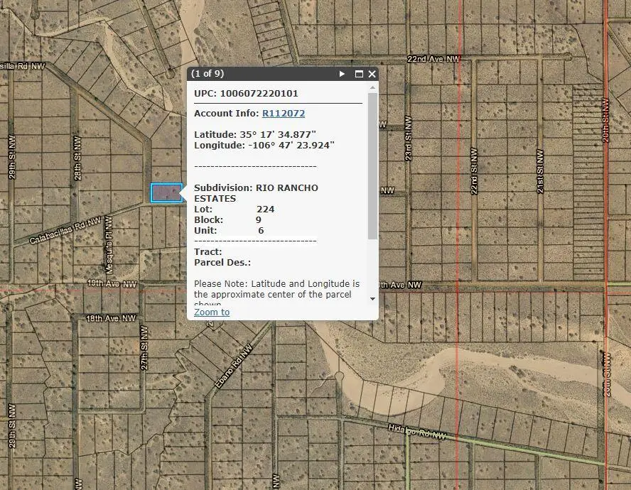Screen dimensions: 631x490
Task: Click the next record arrow in popup header
Action: coord(342,73)
